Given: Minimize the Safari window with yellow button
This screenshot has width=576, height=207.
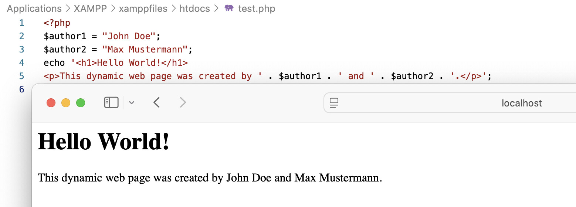Looking at the screenshot, I should [66, 103].
